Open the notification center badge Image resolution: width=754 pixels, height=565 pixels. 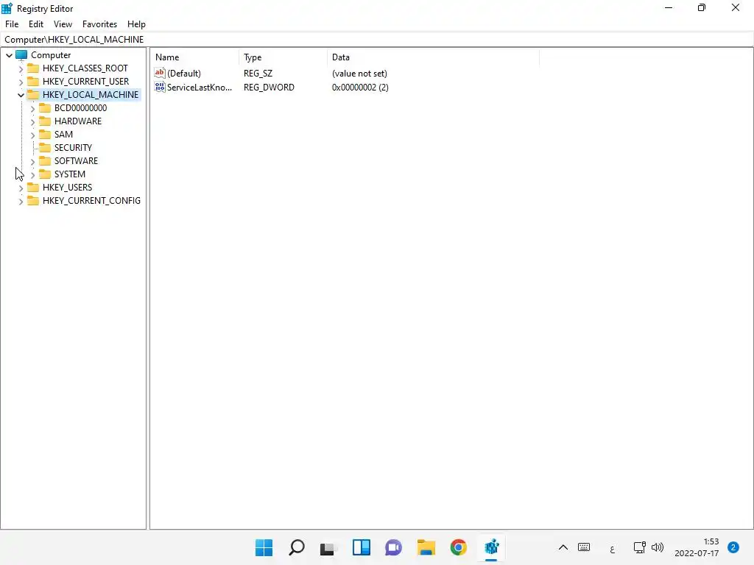[733, 547]
